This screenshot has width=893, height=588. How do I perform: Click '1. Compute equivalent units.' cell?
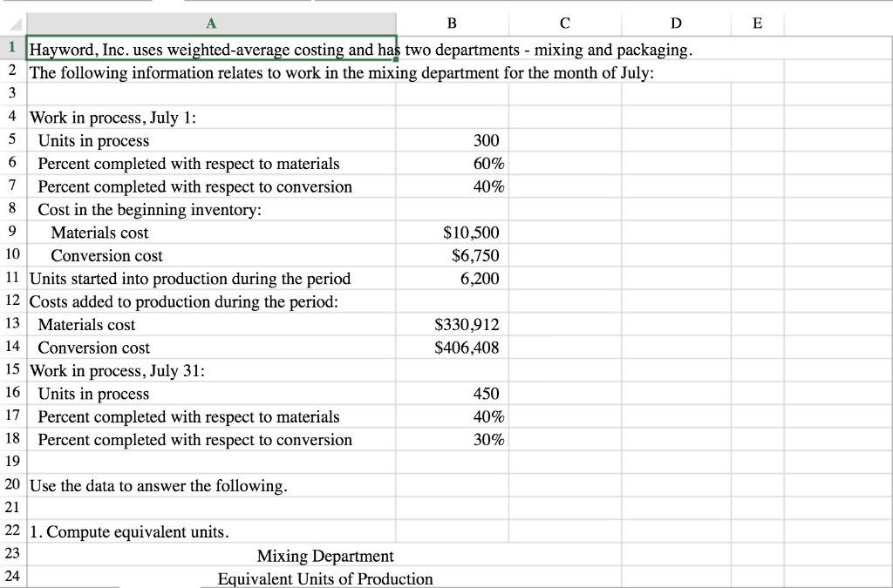[211, 531]
